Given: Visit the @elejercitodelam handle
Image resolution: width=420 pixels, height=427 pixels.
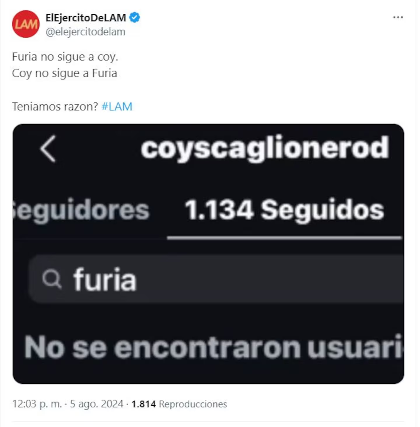Looking at the screenshot, I should coord(85,32).
